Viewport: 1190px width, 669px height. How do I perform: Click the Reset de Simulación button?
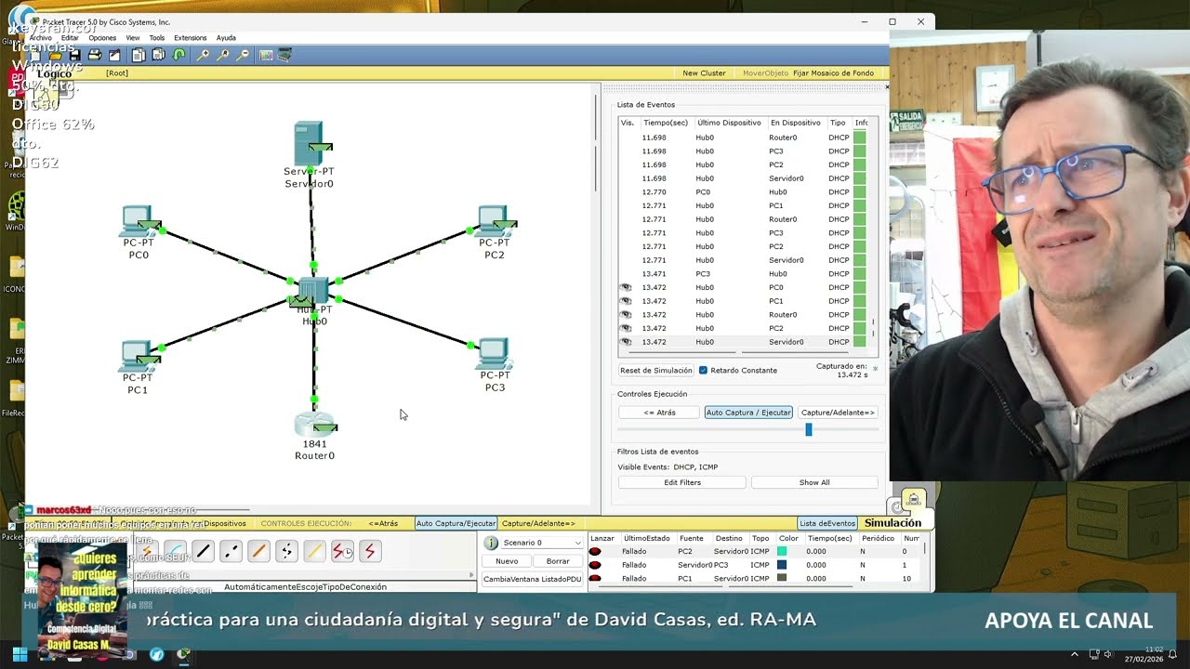pyautogui.click(x=656, y=370)
